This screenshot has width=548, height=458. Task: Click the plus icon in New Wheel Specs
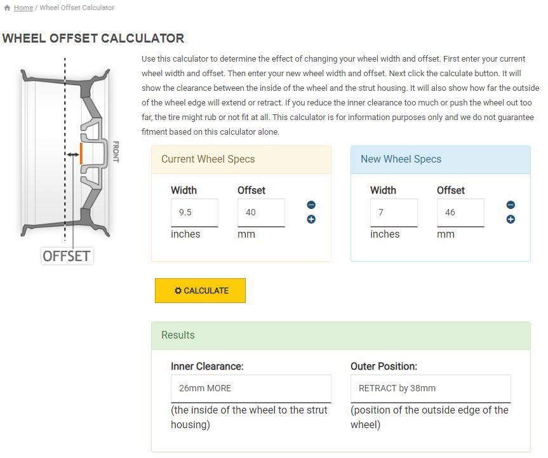[x=511, y=220]
